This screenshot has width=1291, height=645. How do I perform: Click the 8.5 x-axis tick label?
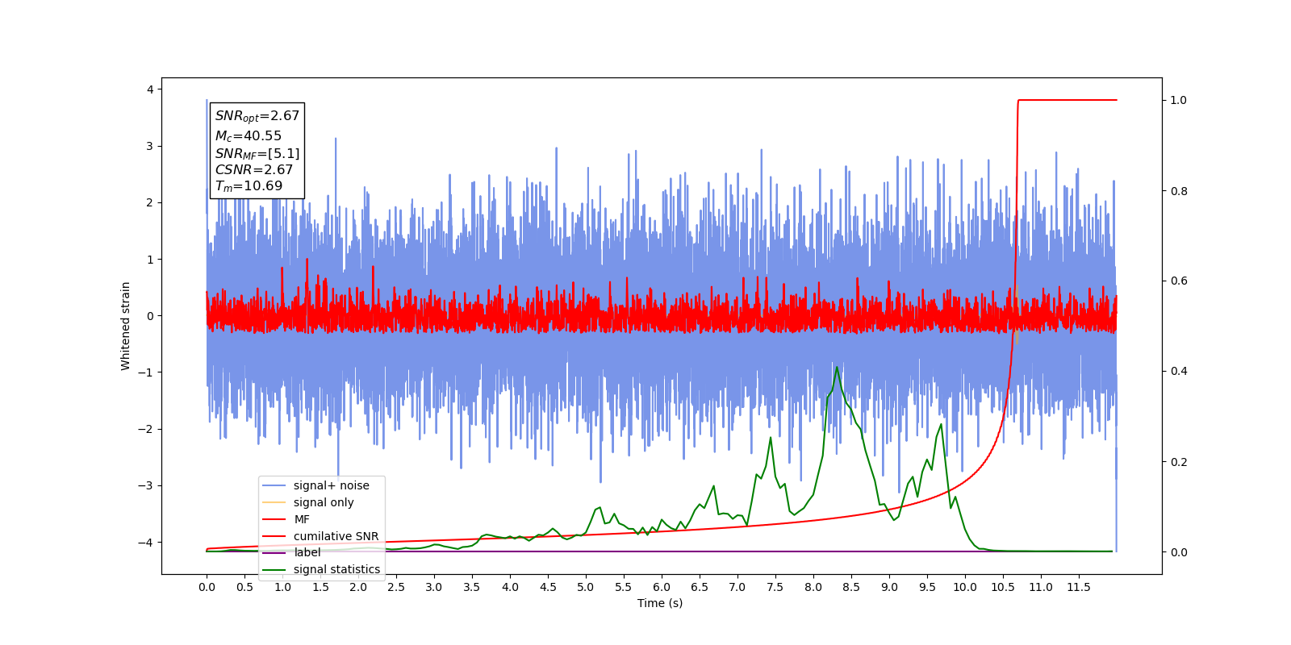pyautogui.click(x=851, y=587)
